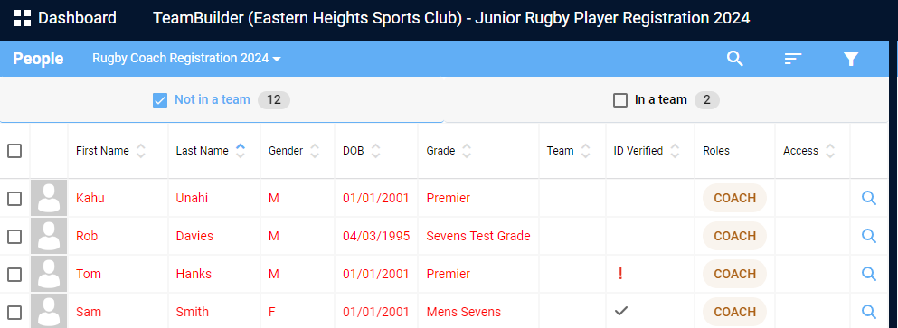Viewport: 898px width, 328px height.
Task: View details for Tom Hanks magnifier
Action: coord(869,274)
